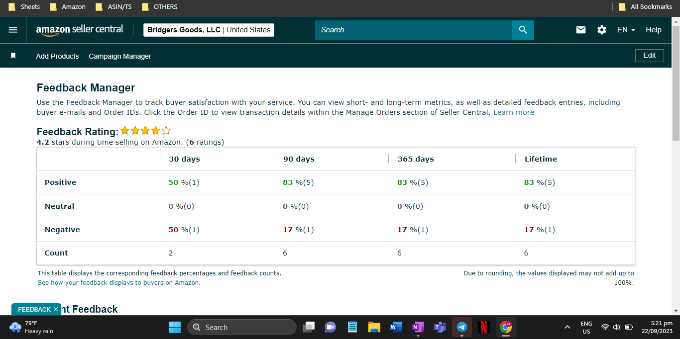Open the weather widget showing Heavy rain
The image size is (680, 339).
pos(31,327)
